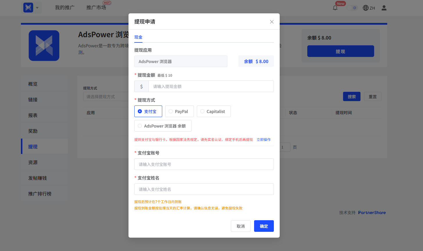Toggle the light/dark theme switch
The height and width of the screenshot is (251, 423).
[352, 8]
